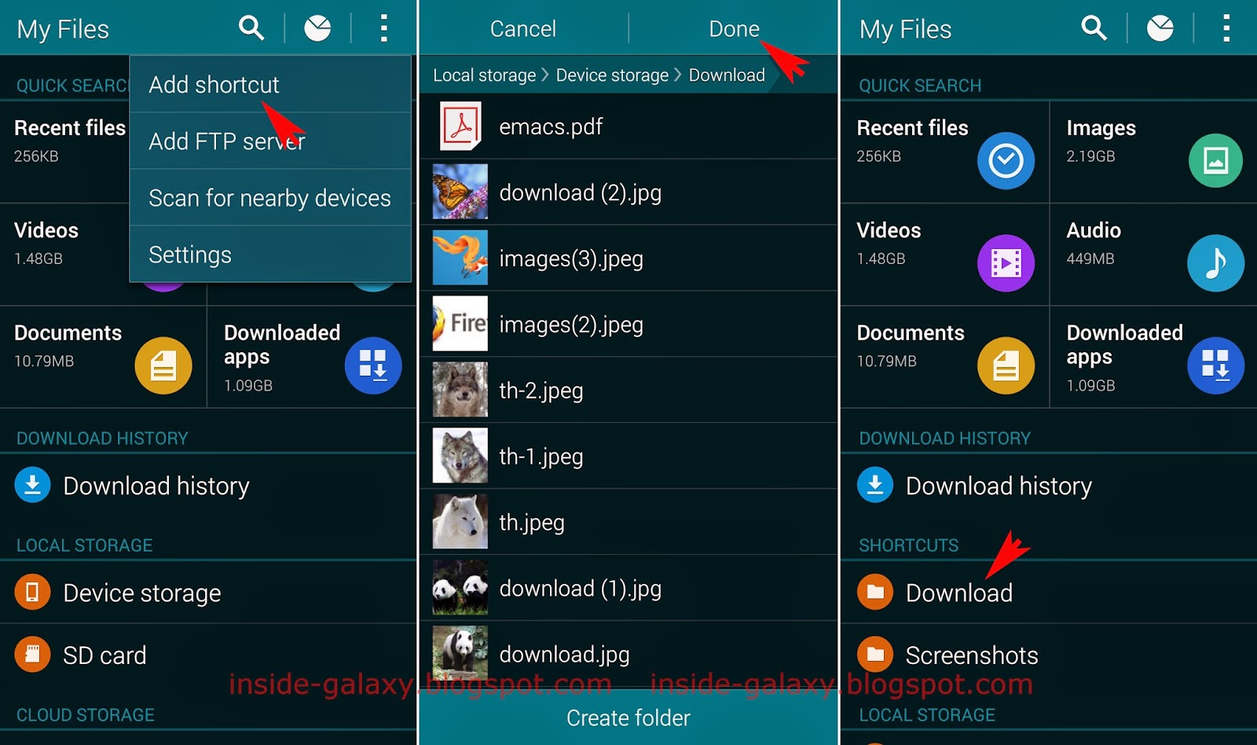This screenshot has width=1257, height=745.
Task: Open the Images category icon
Action: [x=1216, y=160]
